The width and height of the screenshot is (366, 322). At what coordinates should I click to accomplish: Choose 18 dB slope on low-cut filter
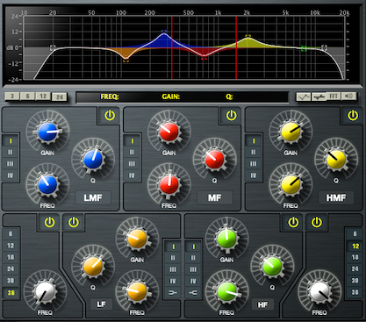(x=11, y=257)
